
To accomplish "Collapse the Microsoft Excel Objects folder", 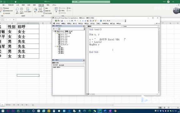I will (55, 33).
